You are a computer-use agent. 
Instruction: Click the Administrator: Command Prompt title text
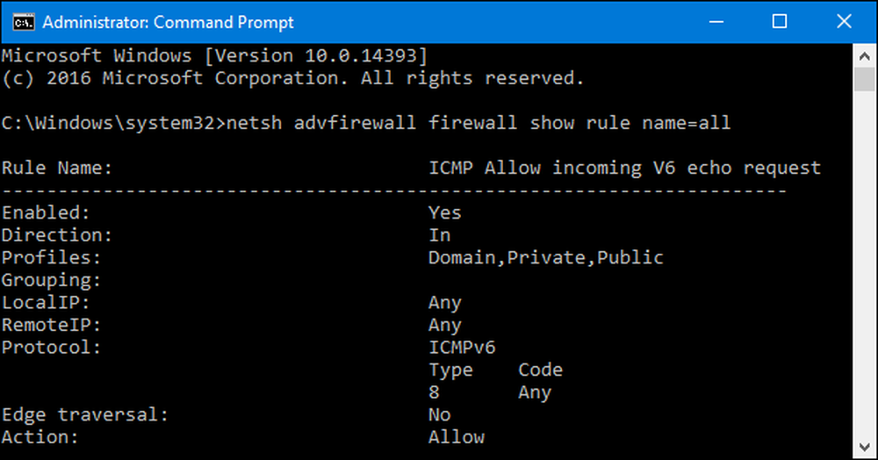168,22
